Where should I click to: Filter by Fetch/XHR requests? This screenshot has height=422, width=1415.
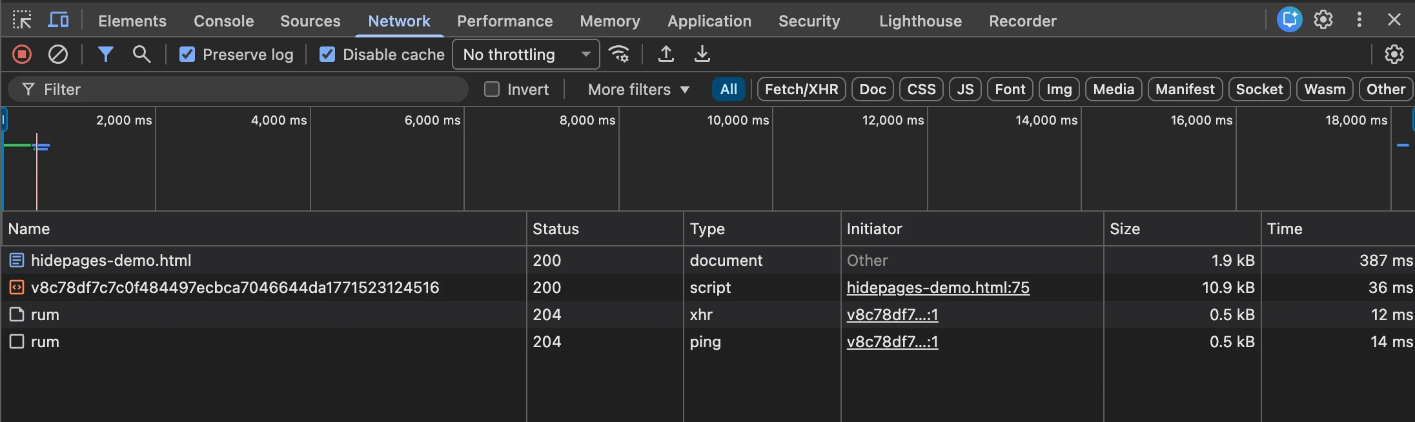tap(802, 89)
